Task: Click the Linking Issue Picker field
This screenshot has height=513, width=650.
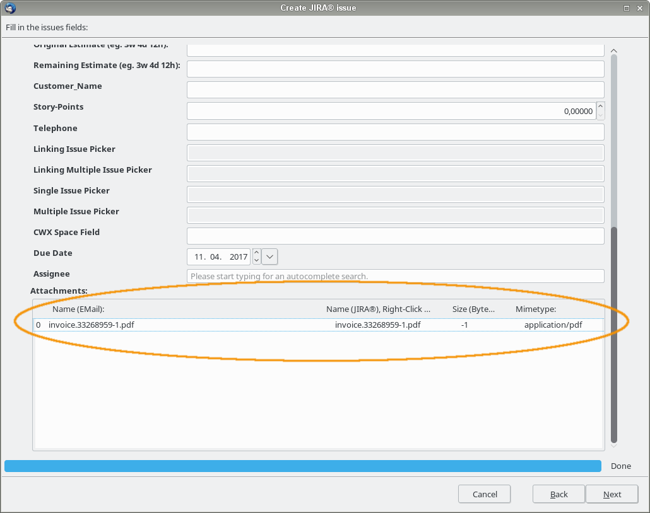Action: tap(396, 153)
